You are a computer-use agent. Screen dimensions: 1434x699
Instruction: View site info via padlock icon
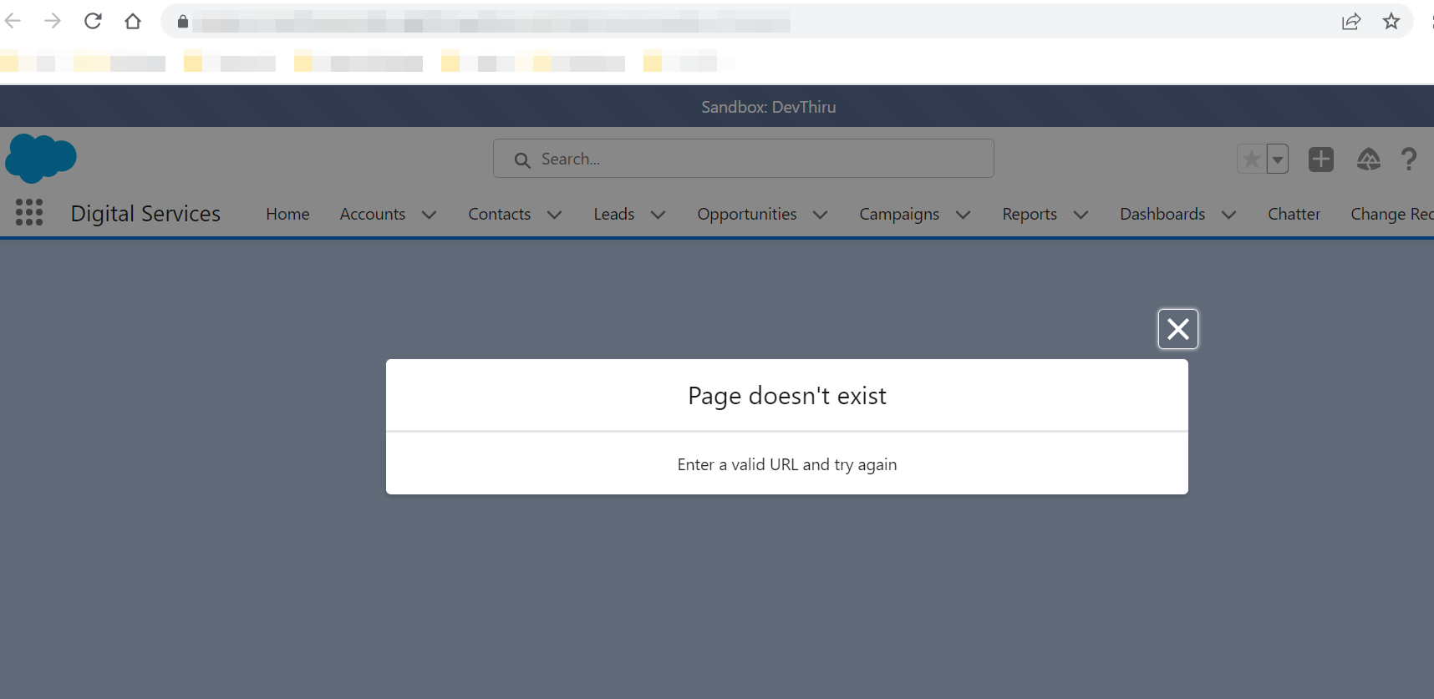coord(183,21)
